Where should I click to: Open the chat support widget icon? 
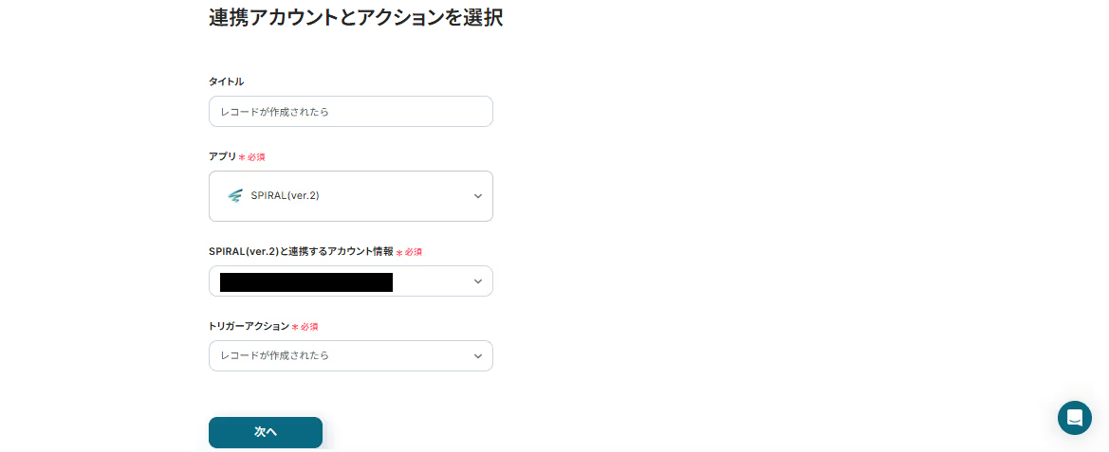[x=1075, y=418]
